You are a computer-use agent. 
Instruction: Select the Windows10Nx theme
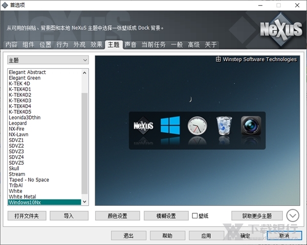coord(45,202)
